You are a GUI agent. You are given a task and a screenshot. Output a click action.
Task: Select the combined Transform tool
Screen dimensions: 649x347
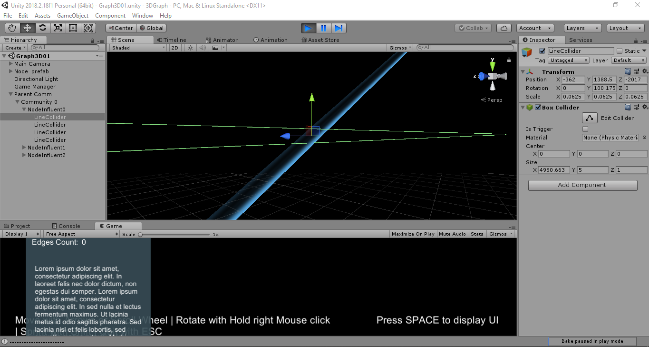coord(88,28)
